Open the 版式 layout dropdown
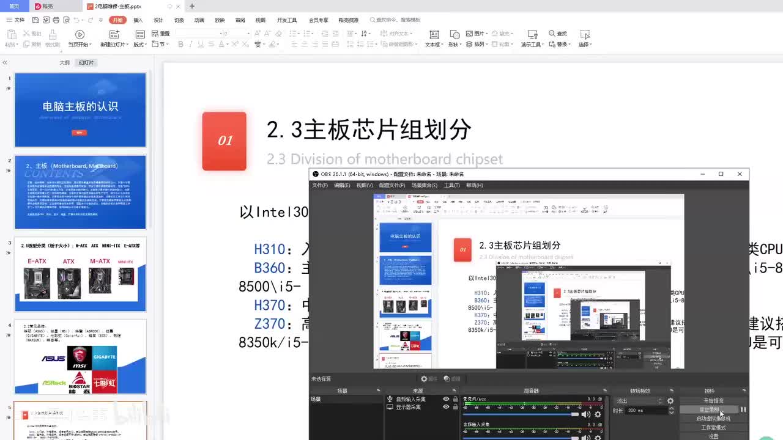 140,45
